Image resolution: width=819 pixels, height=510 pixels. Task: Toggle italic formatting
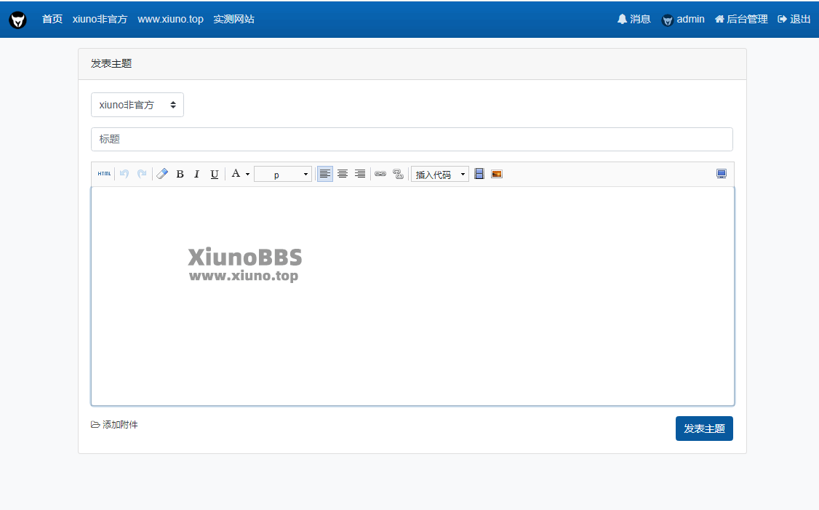(197, 174)
